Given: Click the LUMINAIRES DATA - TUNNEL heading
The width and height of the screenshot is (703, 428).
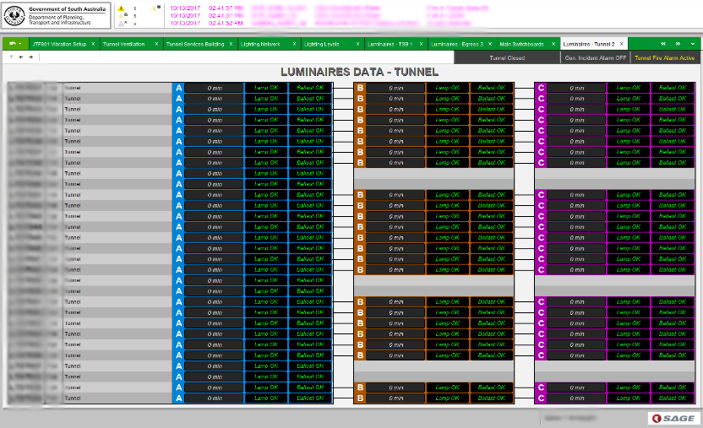Looking at the screenshot, I should (x=360, y=72).
